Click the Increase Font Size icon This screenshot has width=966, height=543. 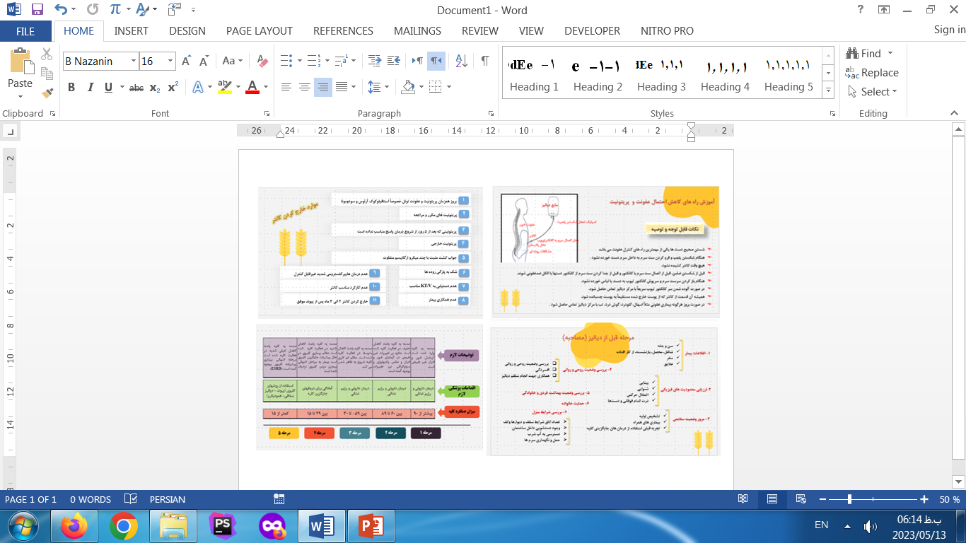click(x=186, y=62)
